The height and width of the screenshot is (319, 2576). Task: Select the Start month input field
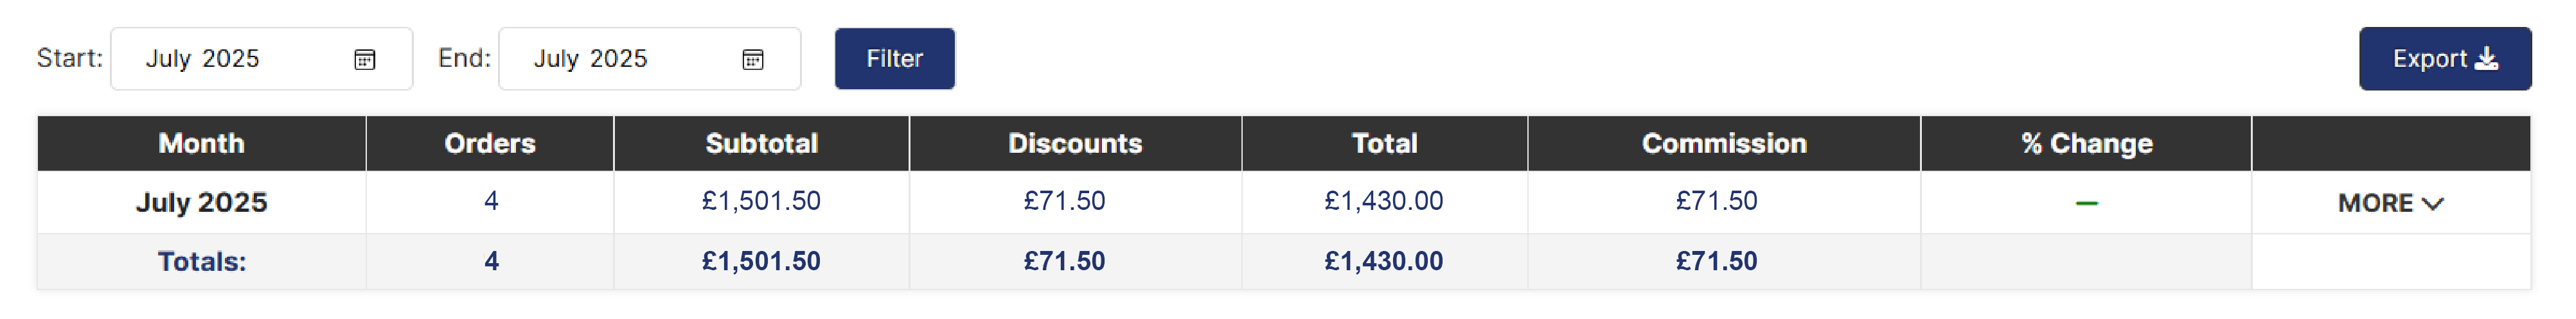[x=261, y=59]
